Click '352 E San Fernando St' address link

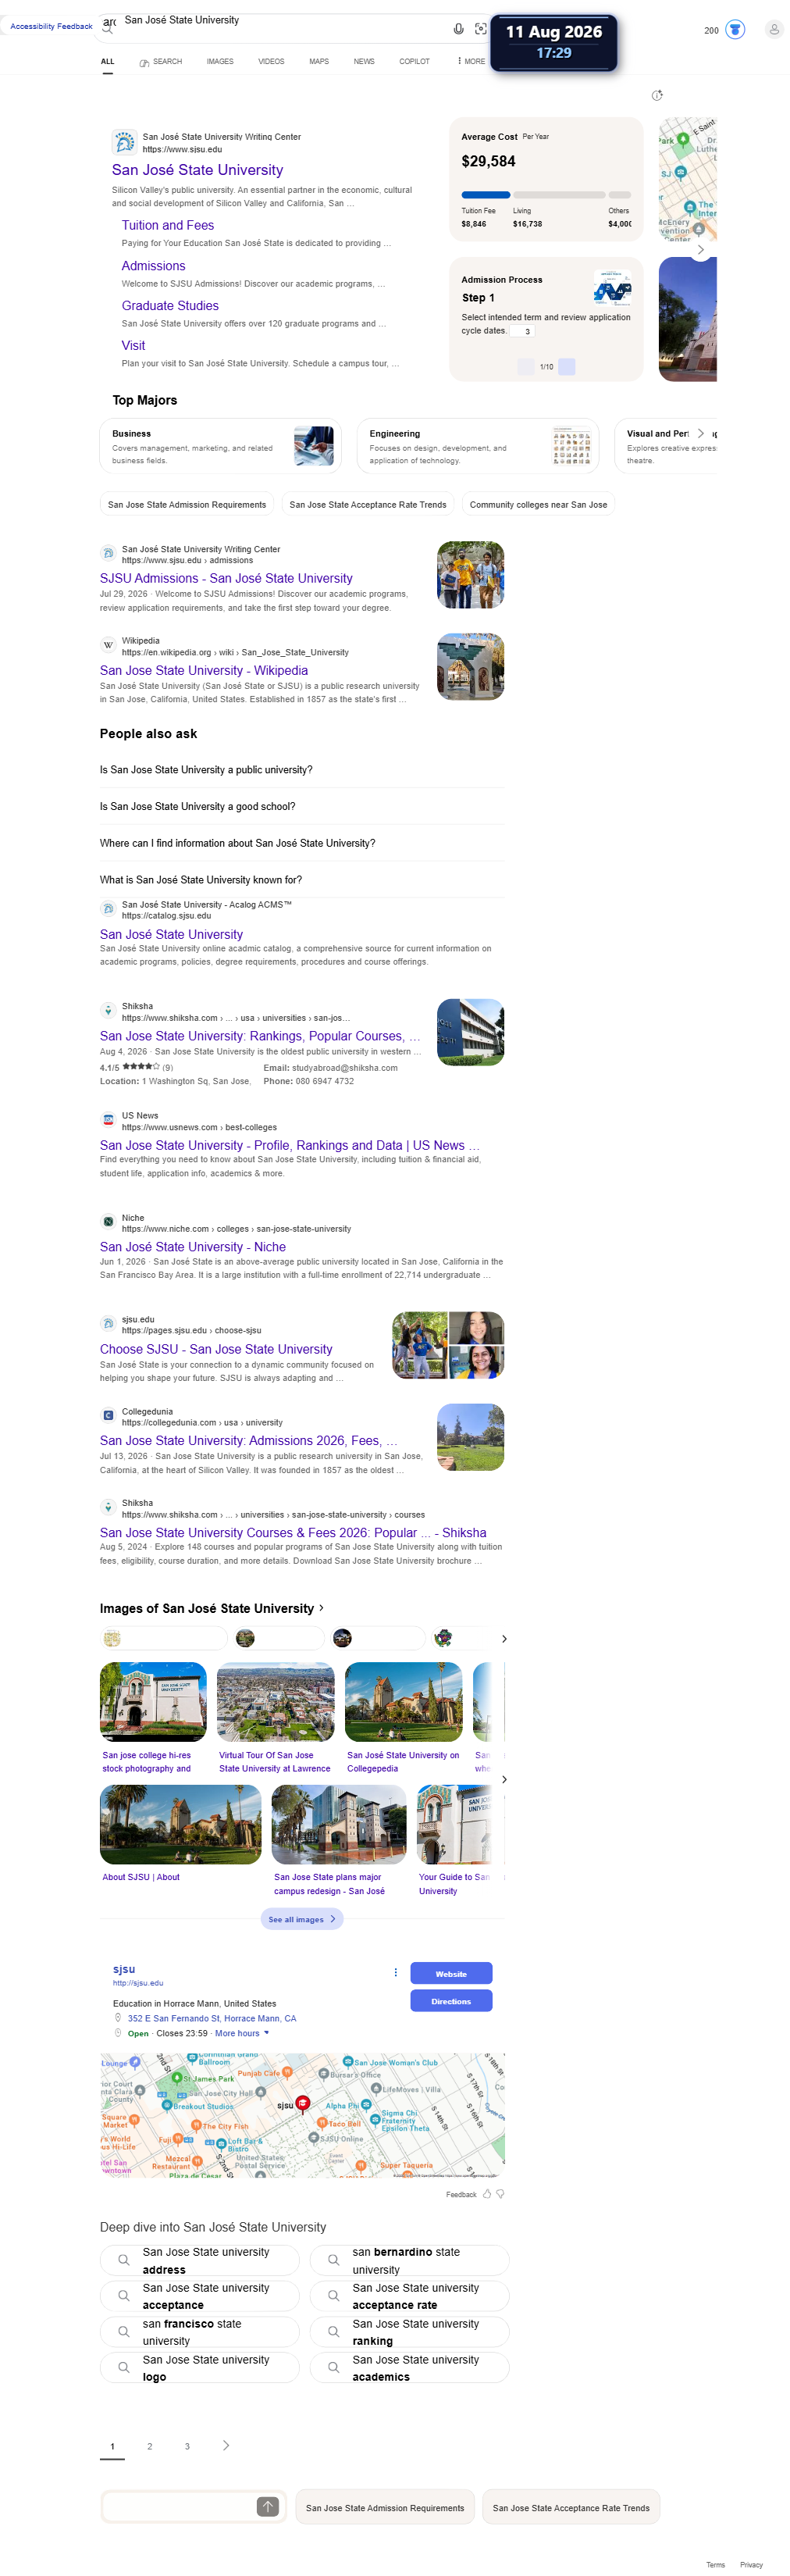click(x=211, y=2018)
